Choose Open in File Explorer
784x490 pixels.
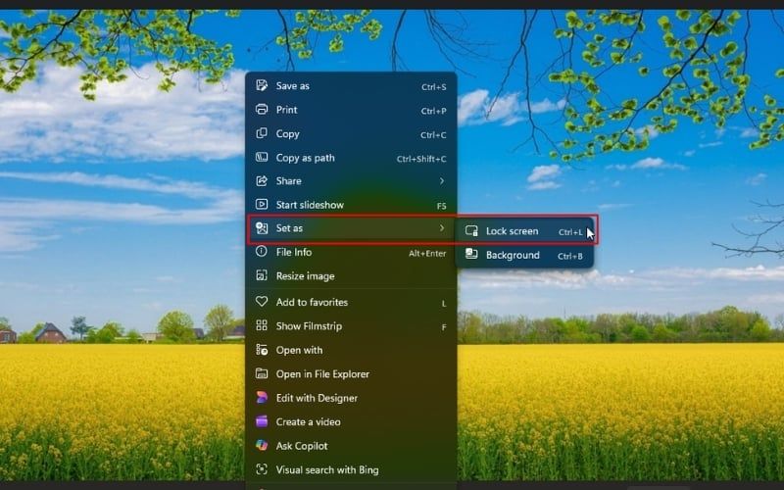pos(352,374)
